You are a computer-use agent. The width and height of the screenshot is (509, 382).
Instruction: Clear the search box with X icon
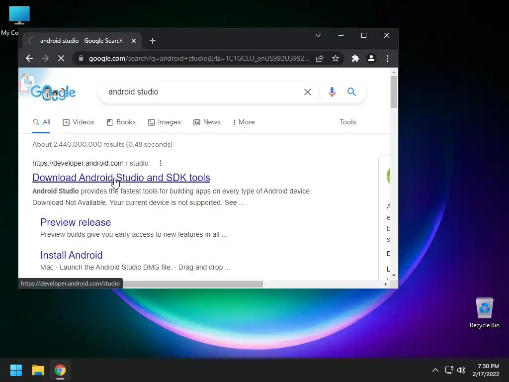[307, 92]
